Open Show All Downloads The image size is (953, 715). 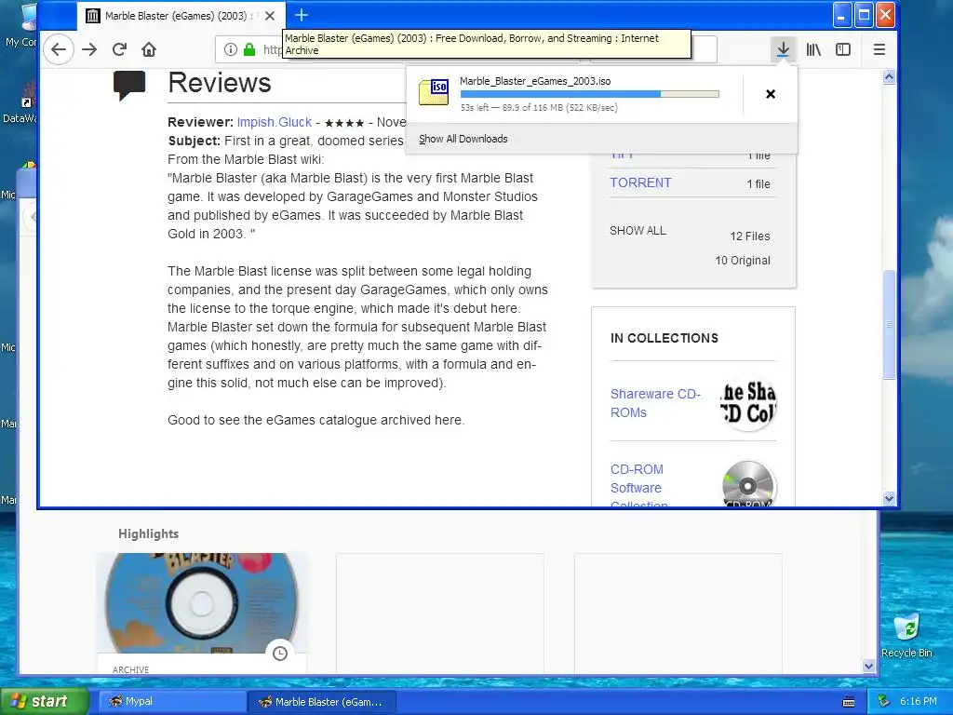pyautogui.click(x=463, y=139)
